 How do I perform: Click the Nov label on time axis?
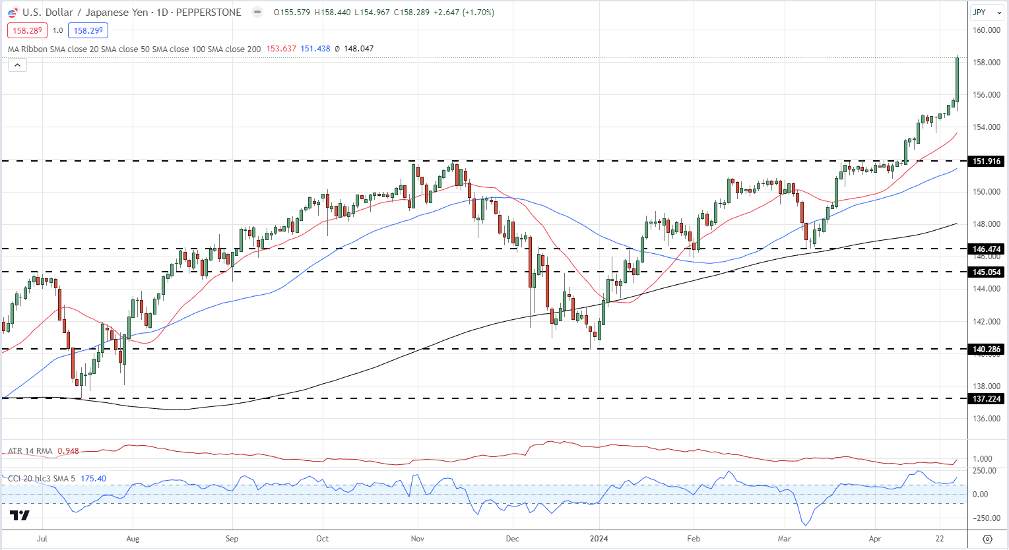coord(417,539)
